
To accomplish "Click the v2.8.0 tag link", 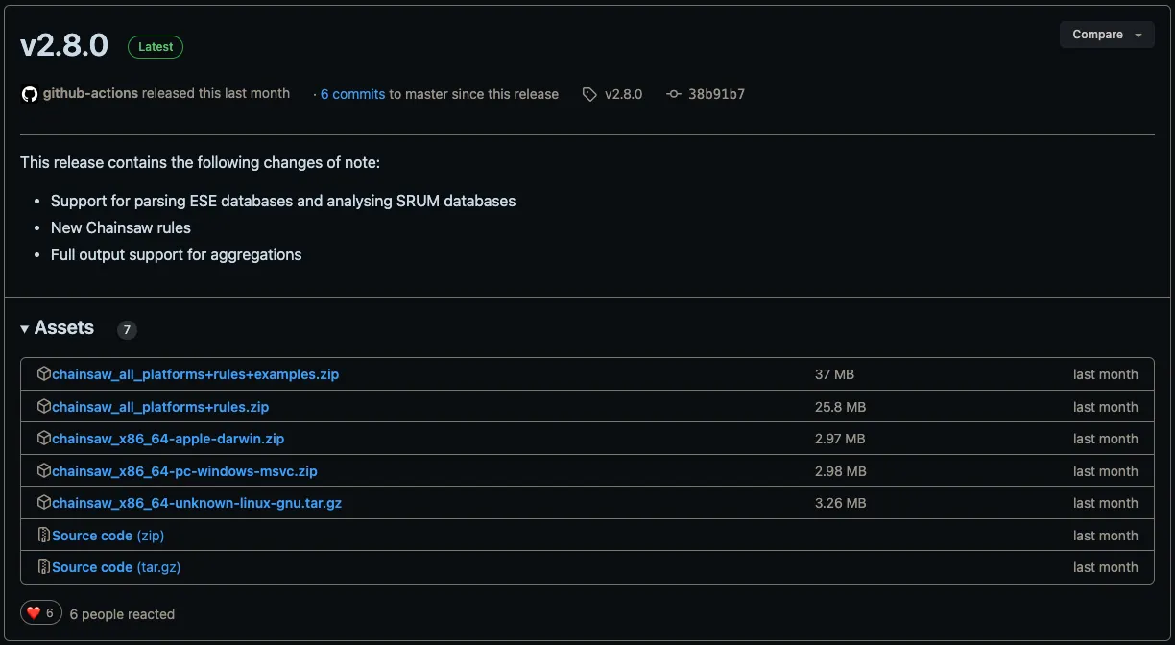I will click(x=623, y=94).
